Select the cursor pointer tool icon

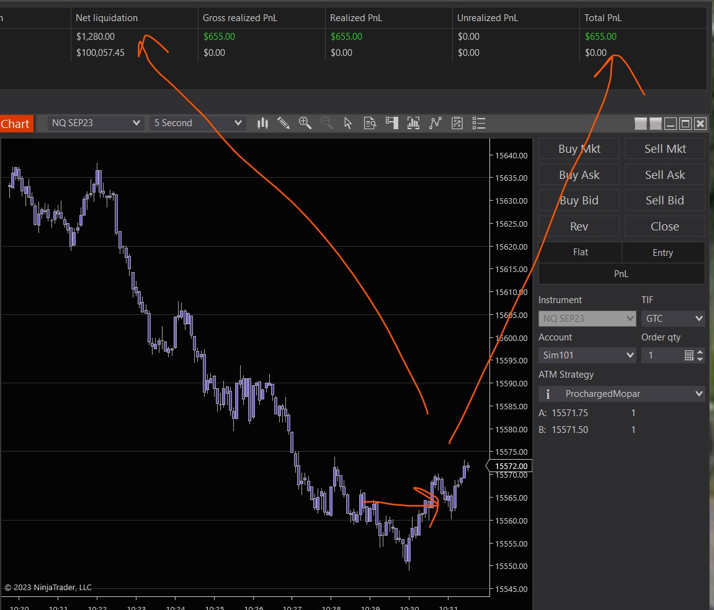pyautogui.click(x=348, y=123)
